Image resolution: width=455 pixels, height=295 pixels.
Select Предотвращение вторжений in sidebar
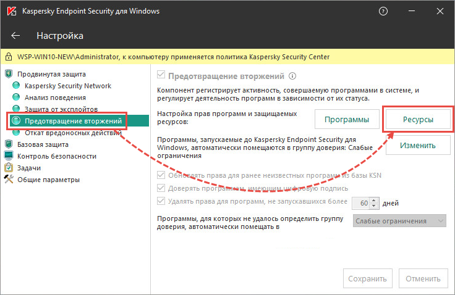click(x=73, y=121)
